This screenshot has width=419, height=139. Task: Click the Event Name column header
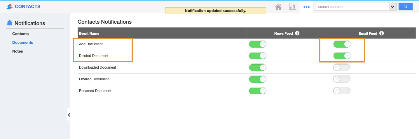pyautogui.click(x=89, y=34)
